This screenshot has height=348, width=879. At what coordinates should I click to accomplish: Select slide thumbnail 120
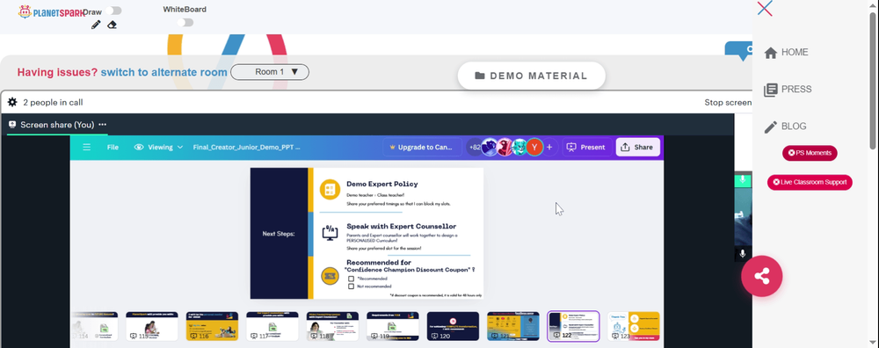click(453, 326)
